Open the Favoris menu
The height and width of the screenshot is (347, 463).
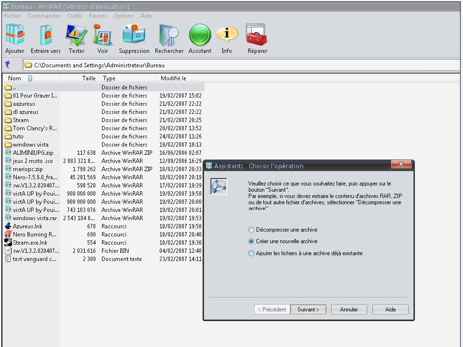pos(98,16)
